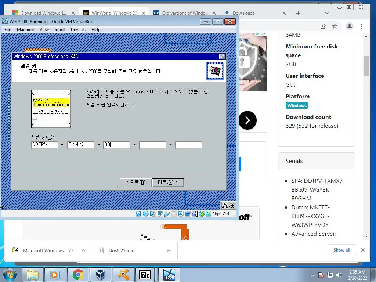The image size is (376, 282).
Task: Click the mouse integration globe icon in status bar
Action: click(202, 214)
